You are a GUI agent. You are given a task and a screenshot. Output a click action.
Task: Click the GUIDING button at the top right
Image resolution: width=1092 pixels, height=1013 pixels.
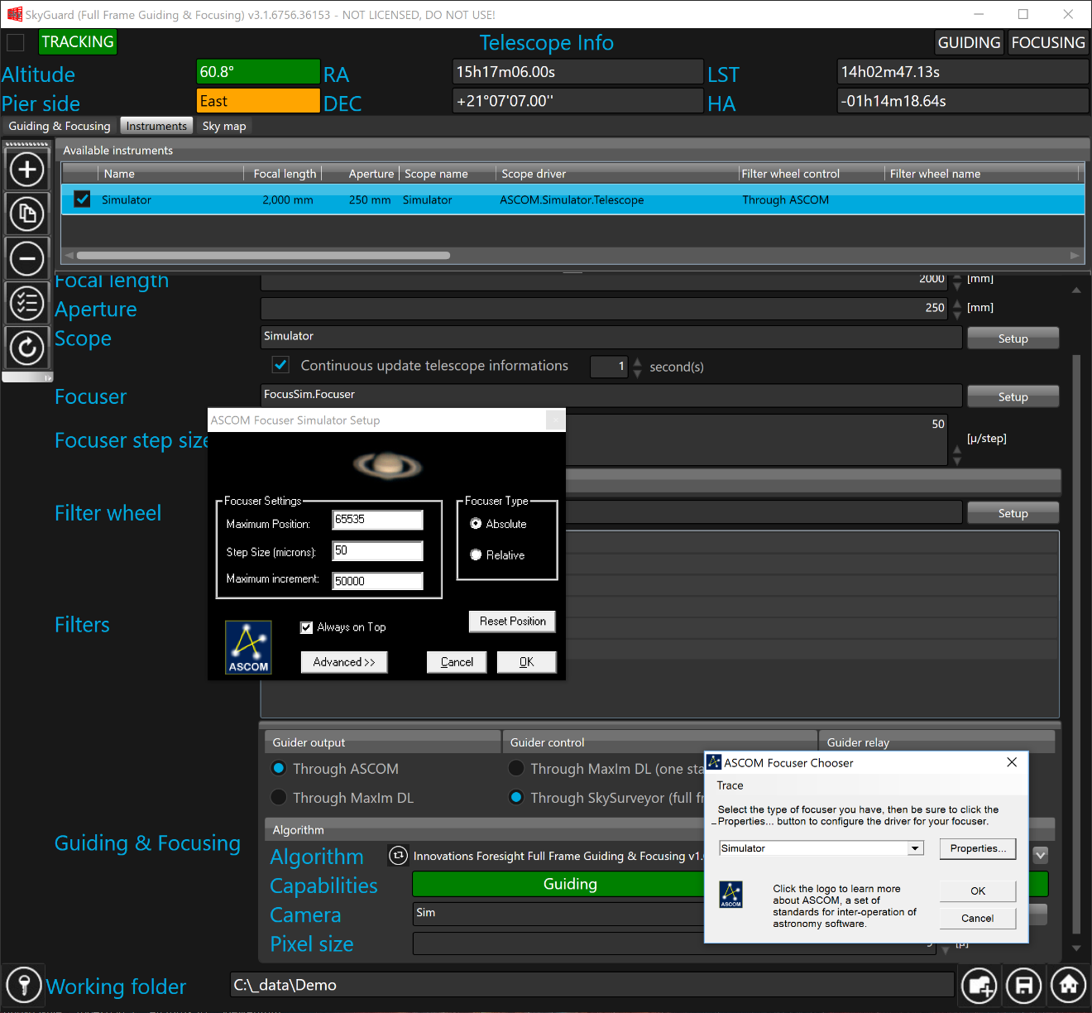pyautogui.click(x=969, y=42)
